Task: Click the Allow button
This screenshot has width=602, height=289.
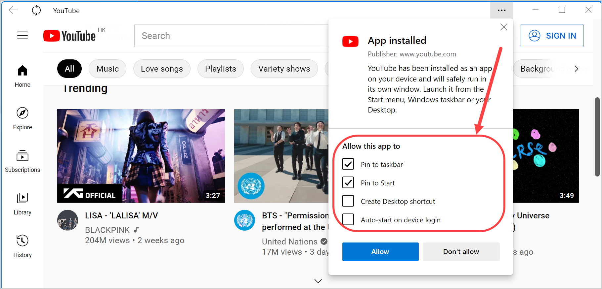Action: point(380,252)
